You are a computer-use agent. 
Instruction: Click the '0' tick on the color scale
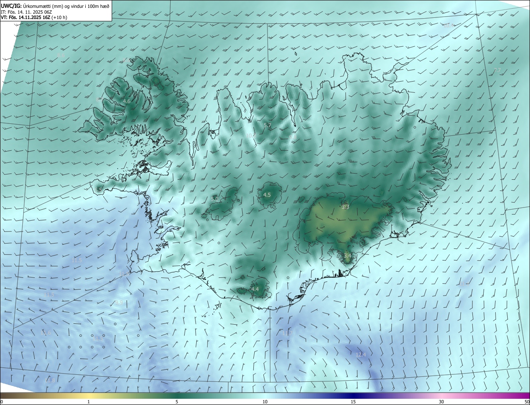point(2,402)
